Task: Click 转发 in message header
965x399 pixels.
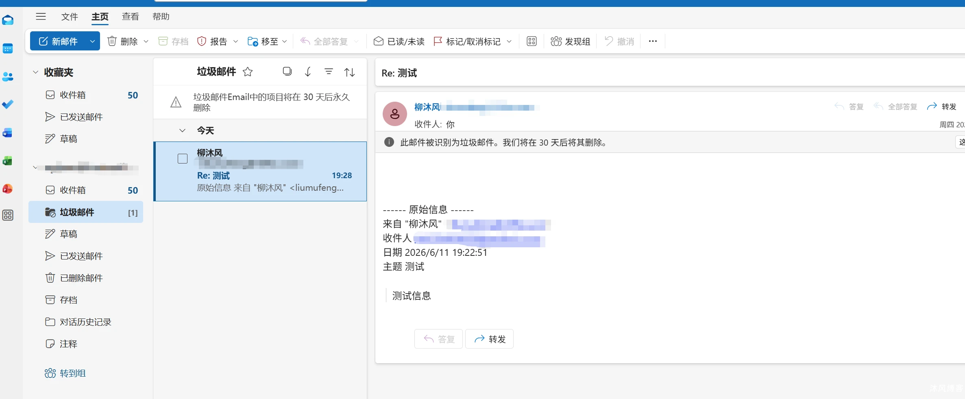Action: click(942, 107)
